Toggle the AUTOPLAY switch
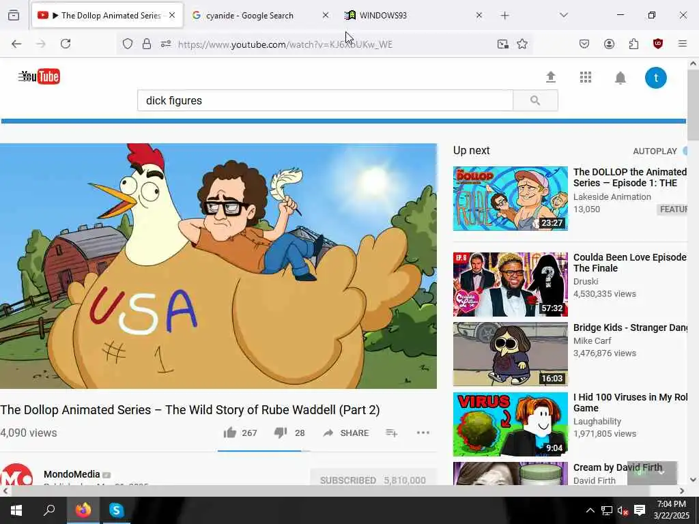This screenshot has height=524, width=699. [x=685, y=151]
